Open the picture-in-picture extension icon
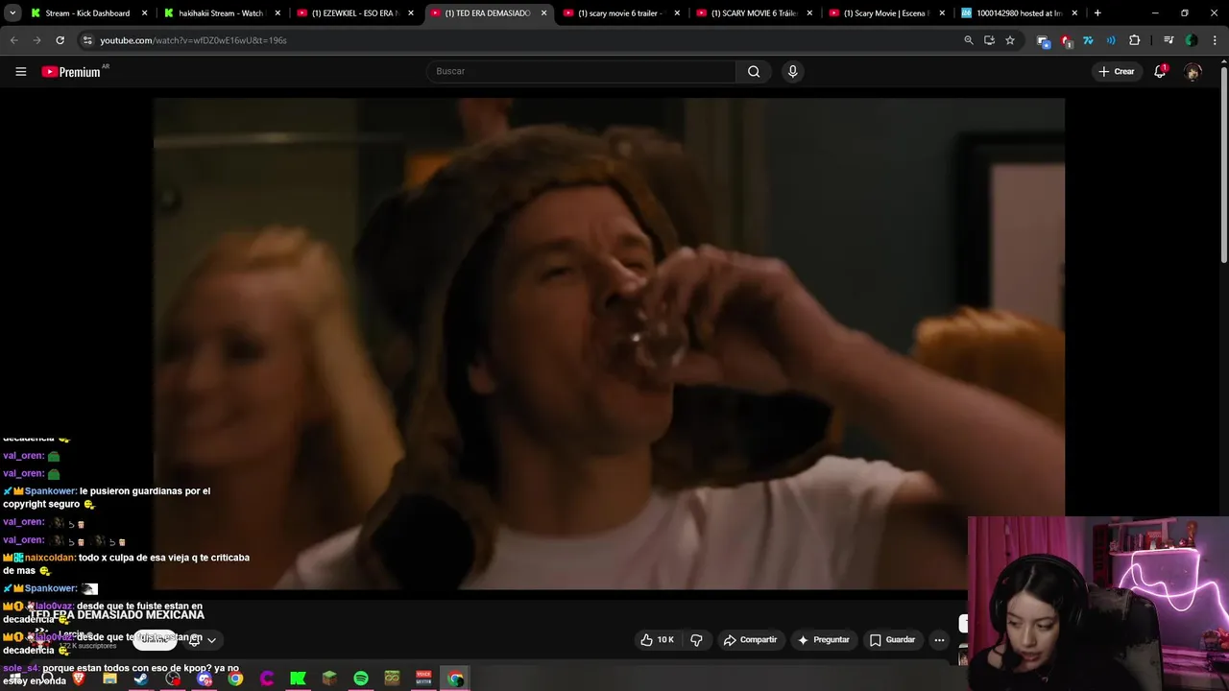The width and height of the screenshot is (1229, 691). coord(1043,40)
